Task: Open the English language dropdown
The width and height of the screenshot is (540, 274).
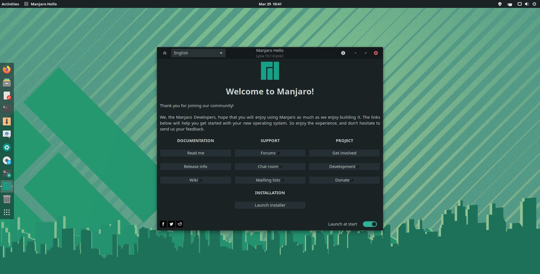Action: [x=198, y=53]
